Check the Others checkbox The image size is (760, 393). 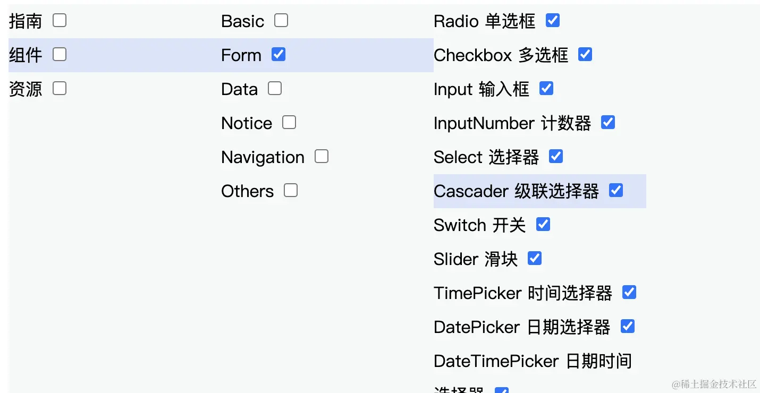click(x=291, y=190)
